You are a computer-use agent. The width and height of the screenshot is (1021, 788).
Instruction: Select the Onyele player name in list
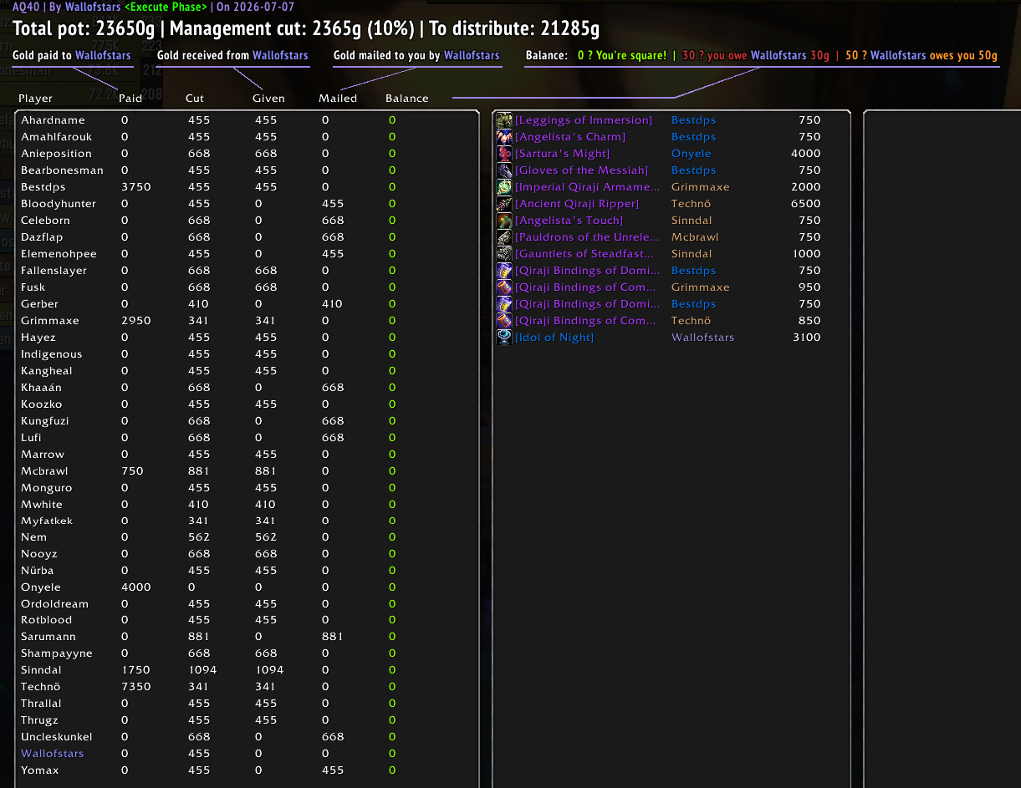[41, 587]
